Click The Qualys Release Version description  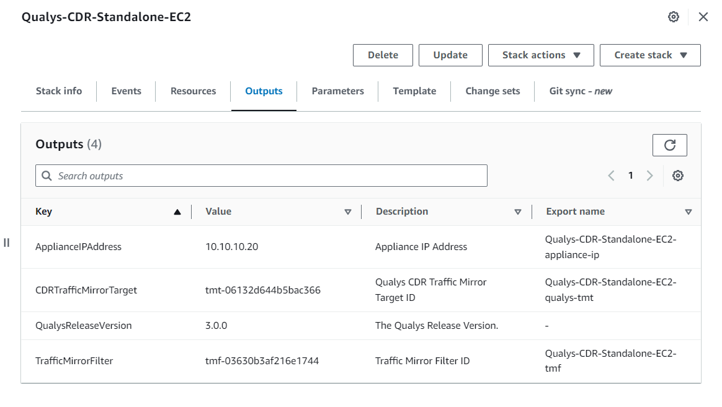coord(437,326)
